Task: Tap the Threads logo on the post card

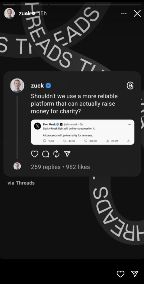Action: (x=130, y=85)
